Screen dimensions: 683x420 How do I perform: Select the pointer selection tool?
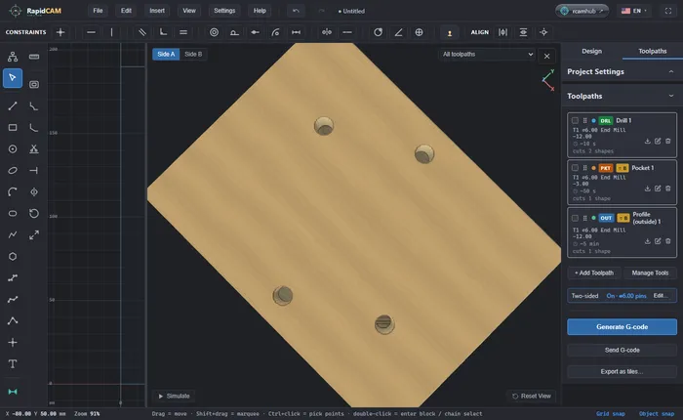tap(13, 78)
